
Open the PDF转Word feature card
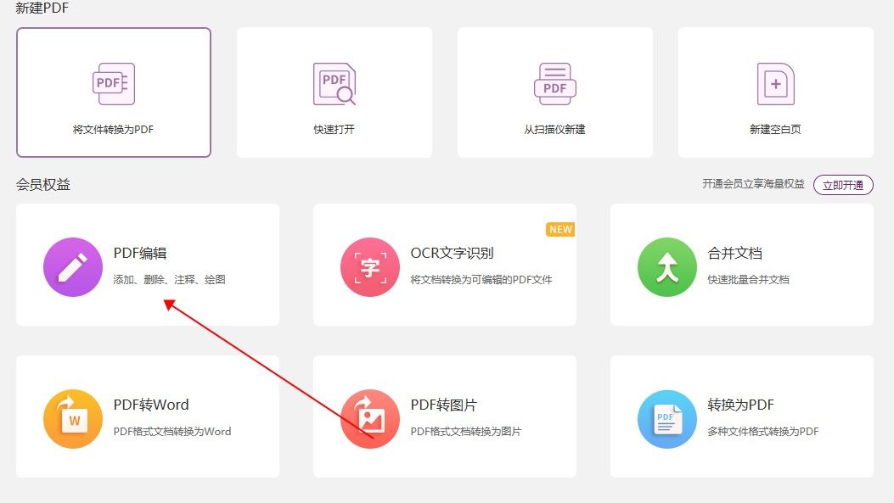(x=149, y=417)
